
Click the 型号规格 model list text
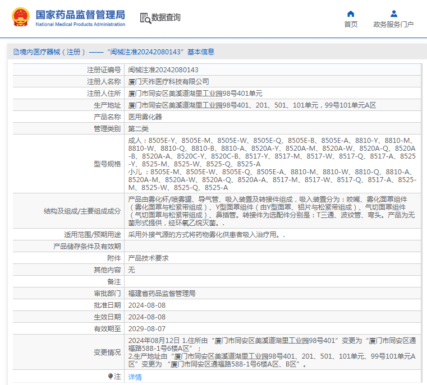click(x=272, y=164)
